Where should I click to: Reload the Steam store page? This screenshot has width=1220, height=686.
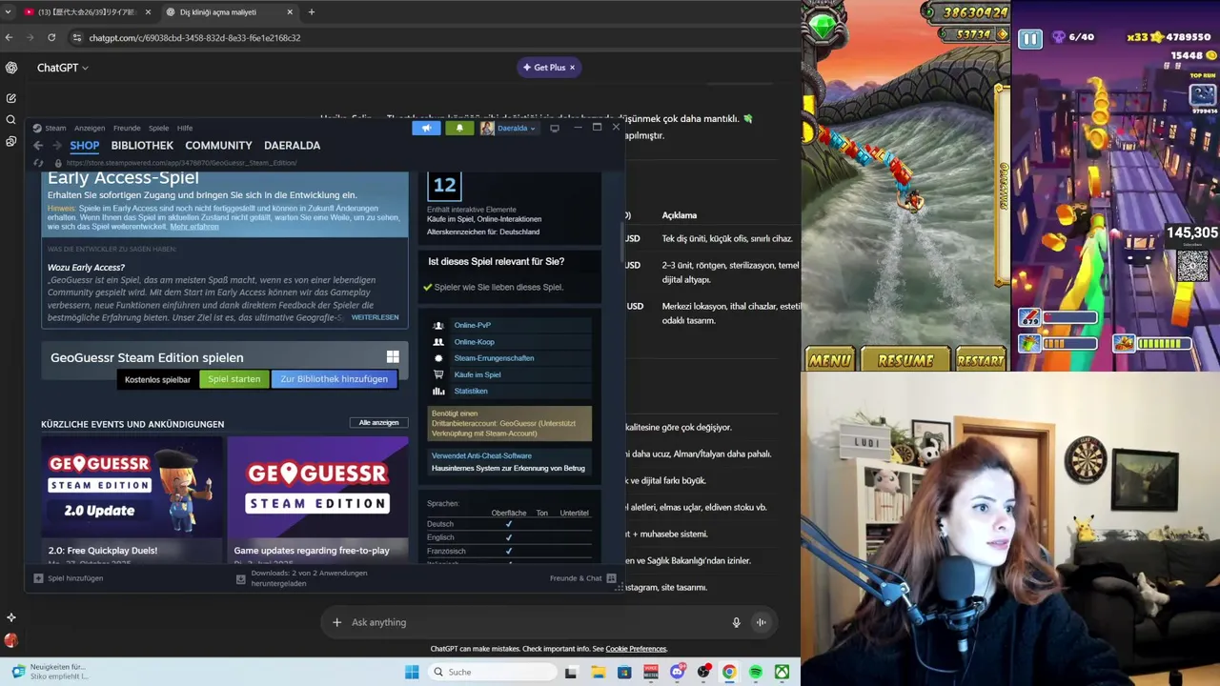point(39,163)
